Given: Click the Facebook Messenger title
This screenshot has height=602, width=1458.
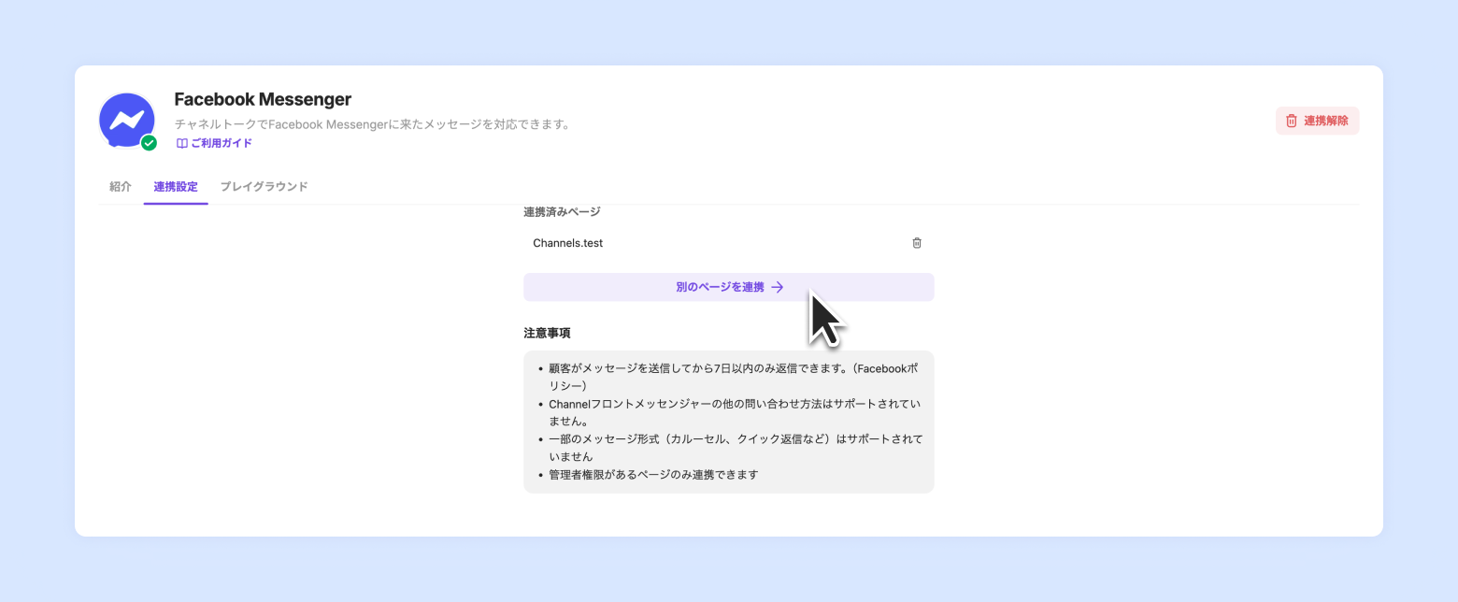Looking at the screenshot, I should [x=263, y=99].
